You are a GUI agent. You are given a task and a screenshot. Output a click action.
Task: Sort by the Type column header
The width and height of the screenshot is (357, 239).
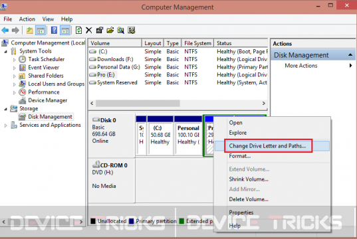tap(172, 43)
